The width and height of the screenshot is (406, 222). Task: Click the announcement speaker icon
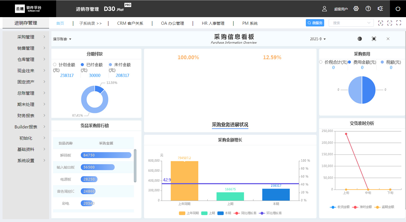(380, 9)
